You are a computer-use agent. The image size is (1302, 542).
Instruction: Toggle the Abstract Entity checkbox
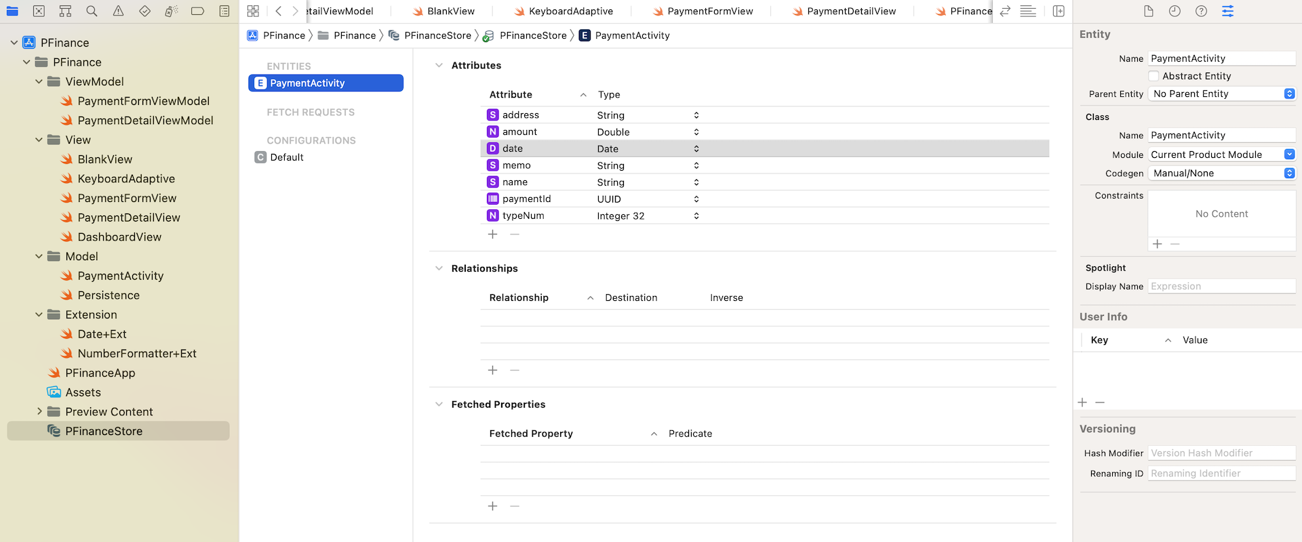1153,76
